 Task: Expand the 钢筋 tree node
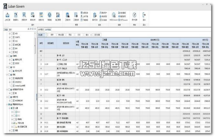(x=9, y=131)
